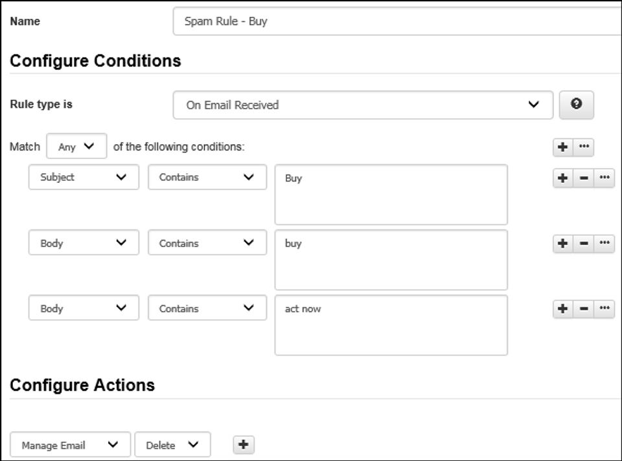Add condition after 'act now' row
622x461 pixels.
pos(562,308)
